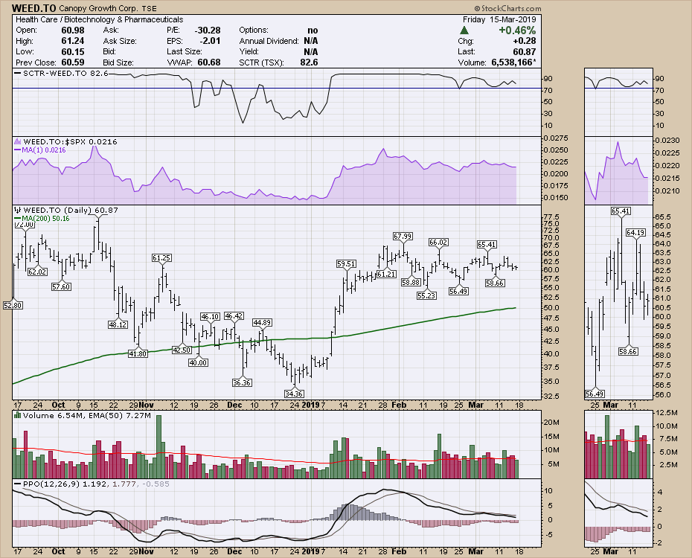Click the purple area icon beside WEED.TO:$SPX

point(18,141)
